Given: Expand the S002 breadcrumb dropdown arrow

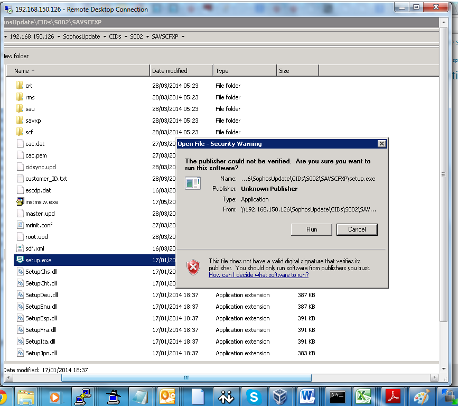Looking at the screenshot, I should click(147, 37).
